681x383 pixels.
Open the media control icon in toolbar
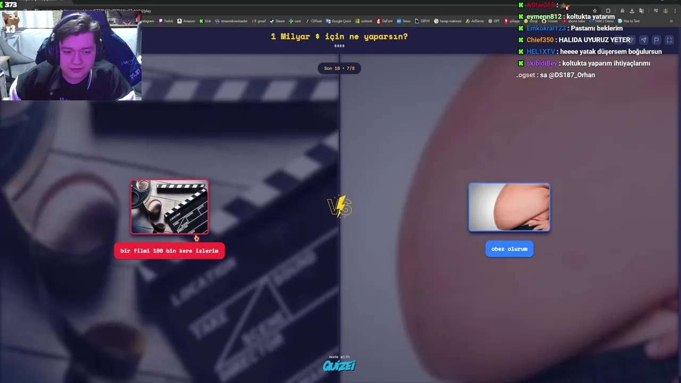point(655,11)
